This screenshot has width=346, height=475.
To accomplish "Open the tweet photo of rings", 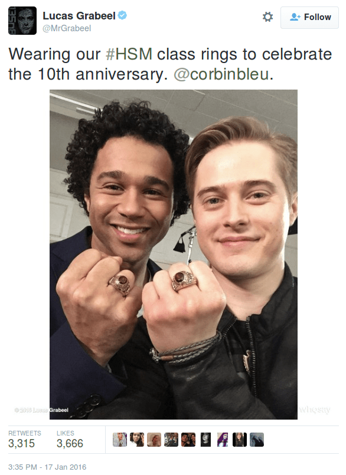I will (x=174, y=255).
